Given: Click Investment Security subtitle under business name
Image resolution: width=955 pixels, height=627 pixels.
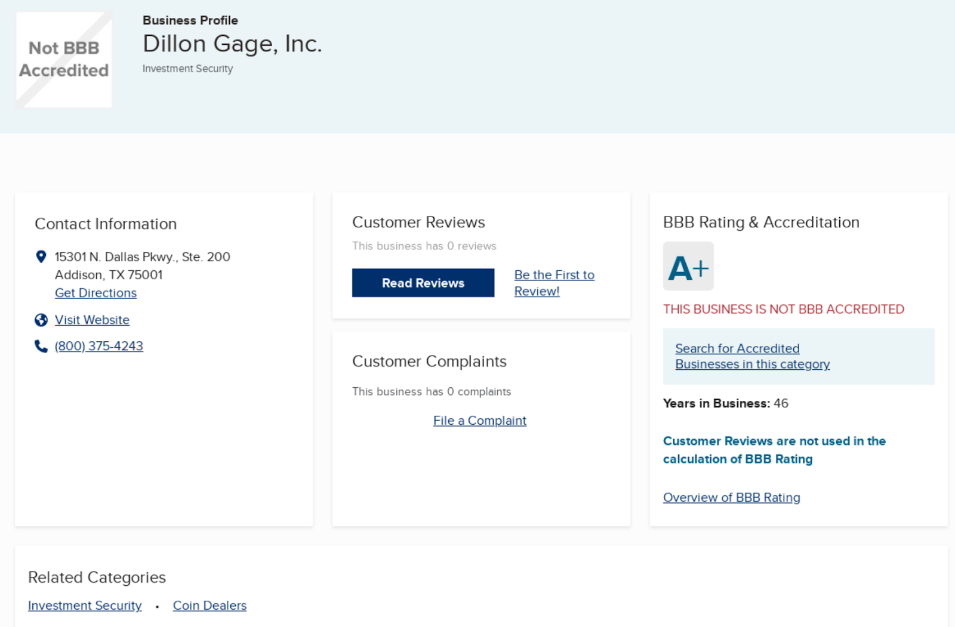Looking at the screenshot, I should [187, 69].
